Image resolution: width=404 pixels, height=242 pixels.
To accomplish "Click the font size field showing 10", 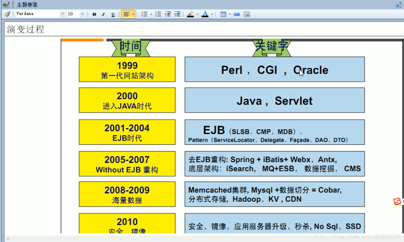I will click(x=73, y=14).
